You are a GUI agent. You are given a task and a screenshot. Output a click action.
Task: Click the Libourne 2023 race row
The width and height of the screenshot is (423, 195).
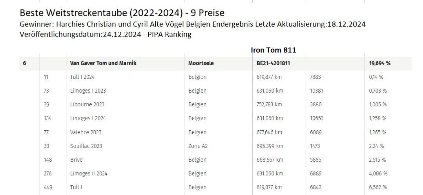click(x=87, y=104)
